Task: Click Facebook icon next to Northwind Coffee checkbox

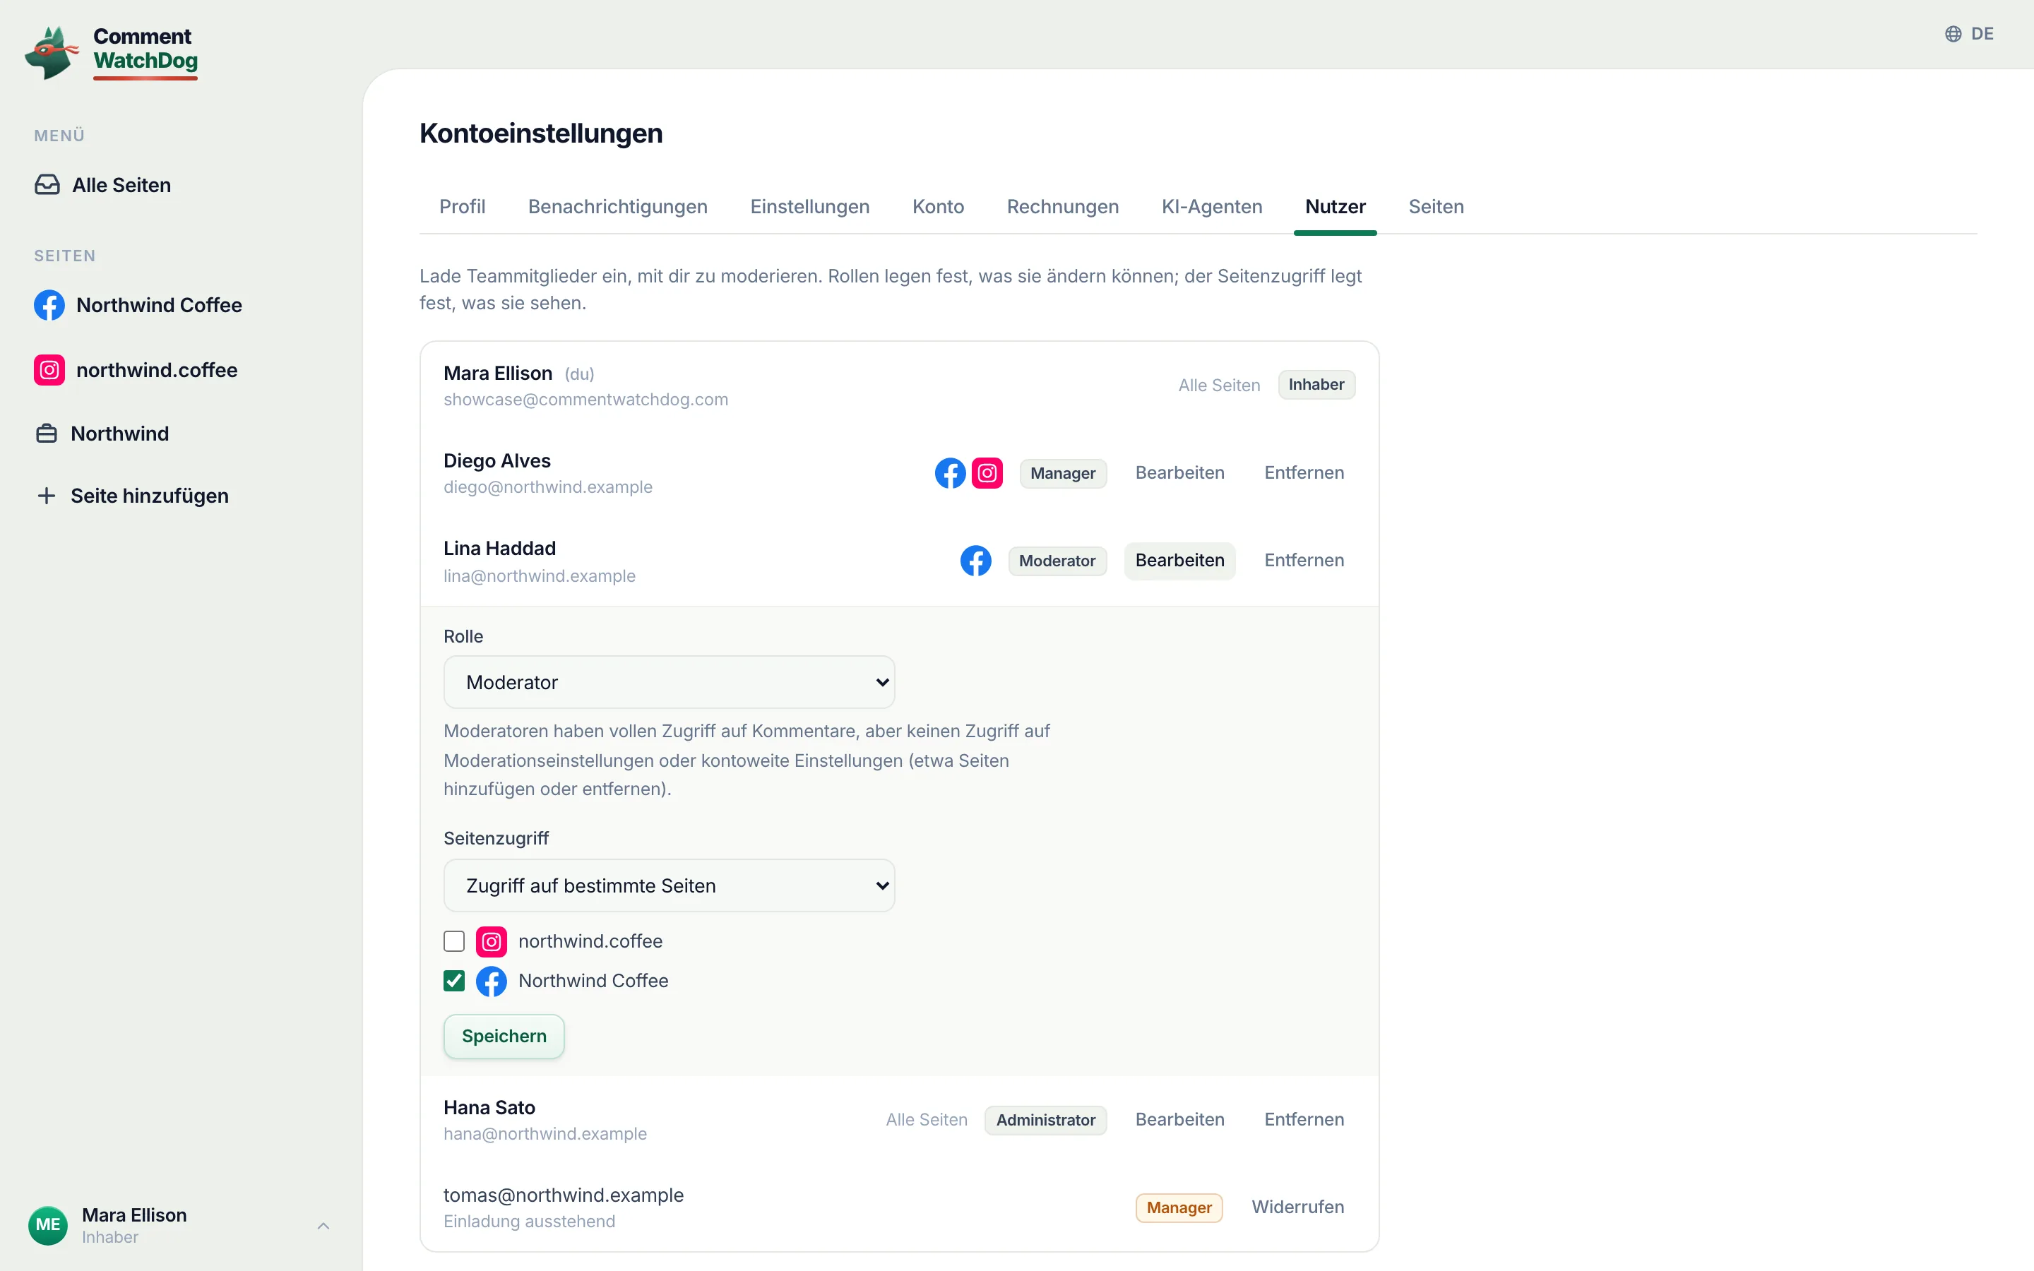Action: (491, 981)
